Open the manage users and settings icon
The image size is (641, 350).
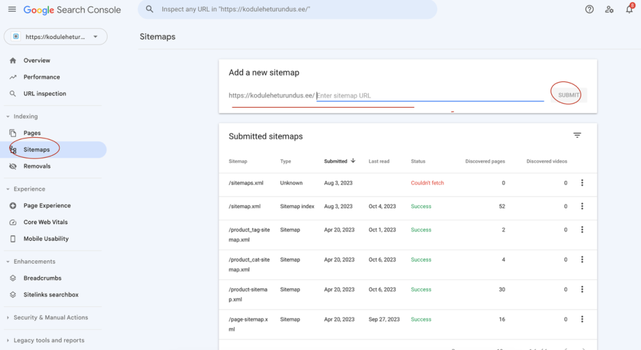click(x=610, y=10)
